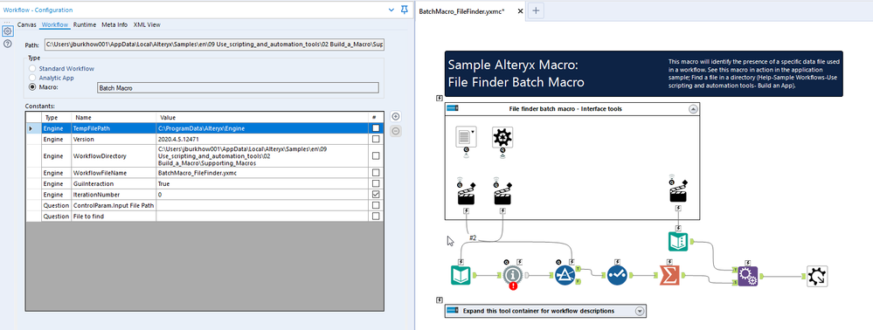The image size is (873, 330).
Task: Select the GuiInteraction True value cell
Action: click(x=261, y=183)
